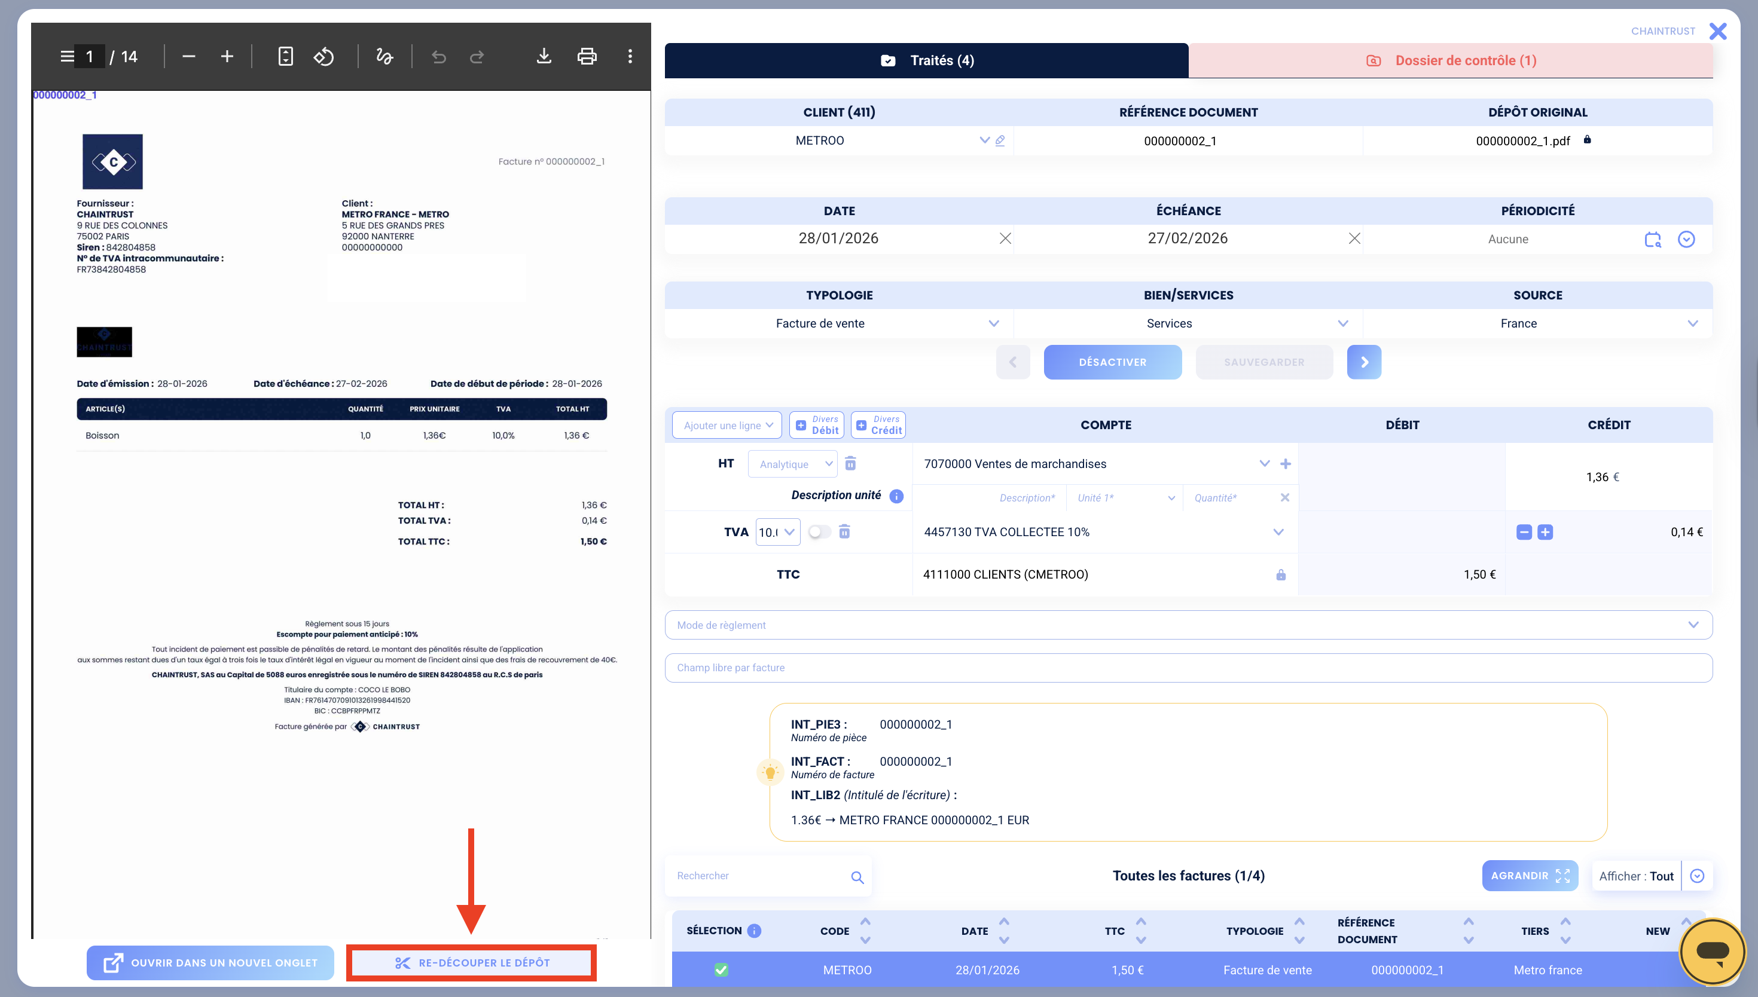Open PDF viewer more options menu
The height and width of the screenshot is (997, 1758).
[x=630, y=56]
